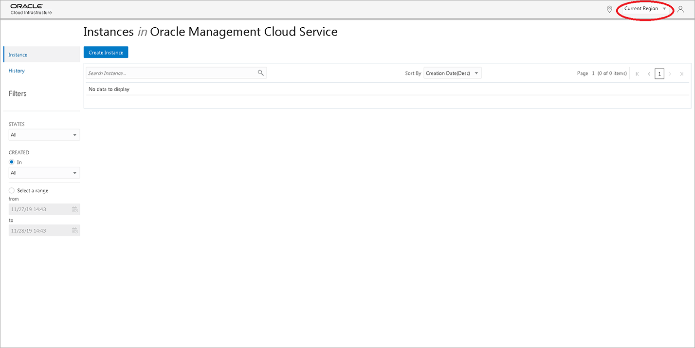Click the No data to display text
Image resolution: width=695 pixels, height=348 pixels.
(x=109, y=89)
